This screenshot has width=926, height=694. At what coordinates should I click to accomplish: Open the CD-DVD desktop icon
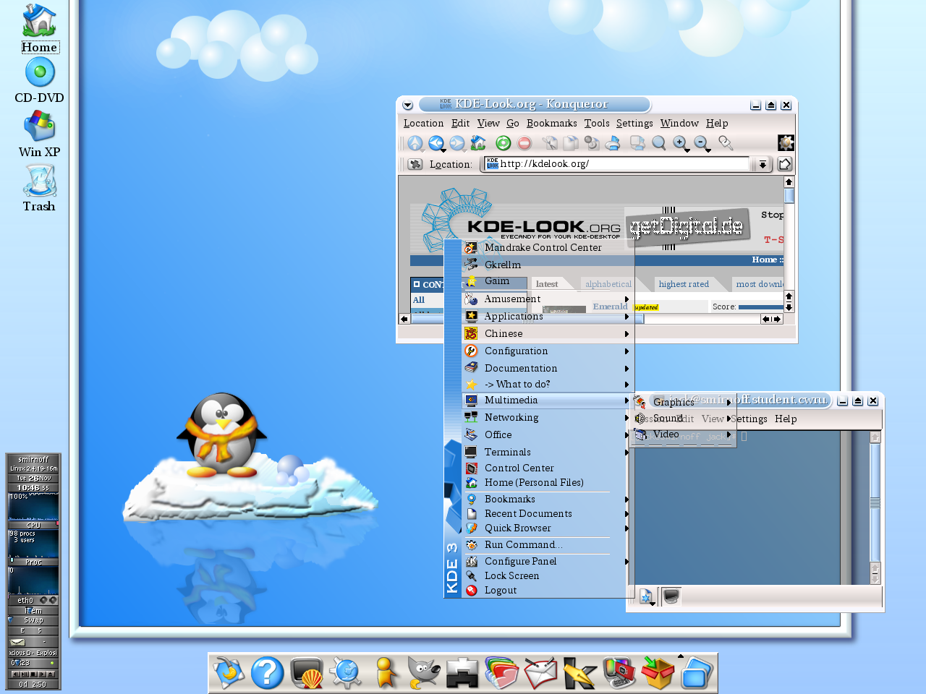(x=39, y=80)
